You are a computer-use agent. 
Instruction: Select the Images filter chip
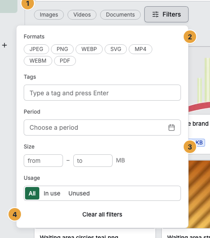click(49, 15)
